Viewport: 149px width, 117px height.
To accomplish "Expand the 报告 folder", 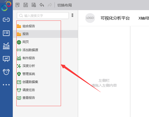I will point(45,34).
